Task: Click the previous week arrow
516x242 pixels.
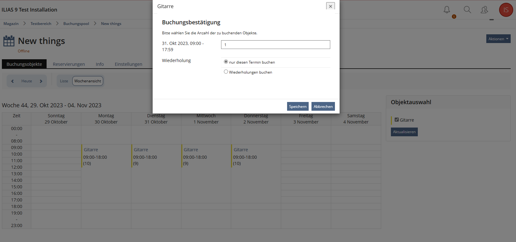Action: click(13, 81)
